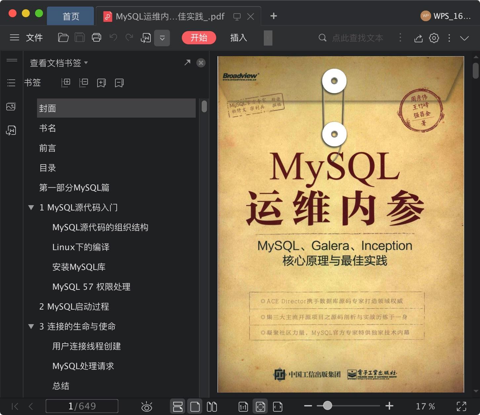Open the hamburger file menu icon
480x415 pixels.
(x=15, y=38)
